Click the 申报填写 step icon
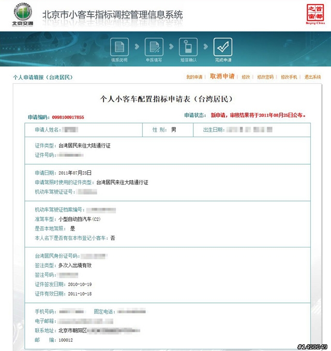331x351 pixels. coord(154,47)
